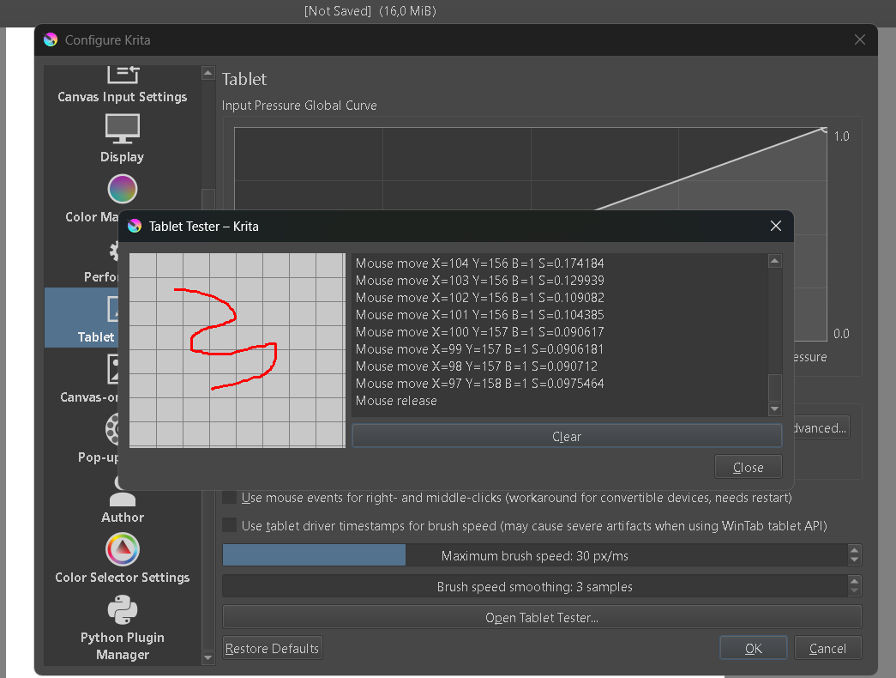Decrease brush speed smoothing with down arrow
This screenshot has width=896, height=678.
(x=854, y=591)
